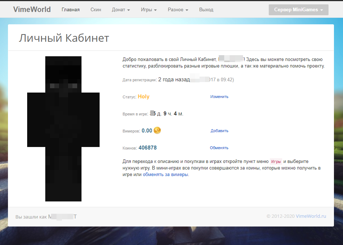Click the 2 года назад registration text

click(x=174, y=79)
